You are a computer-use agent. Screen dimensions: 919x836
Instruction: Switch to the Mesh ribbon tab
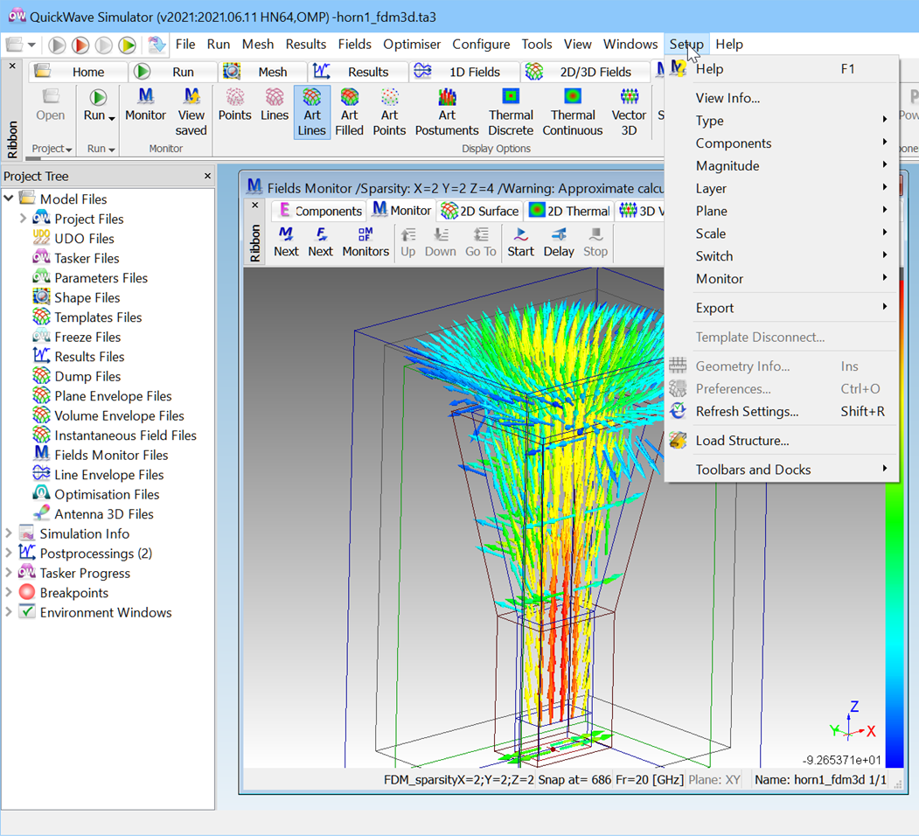coord(262,72)
